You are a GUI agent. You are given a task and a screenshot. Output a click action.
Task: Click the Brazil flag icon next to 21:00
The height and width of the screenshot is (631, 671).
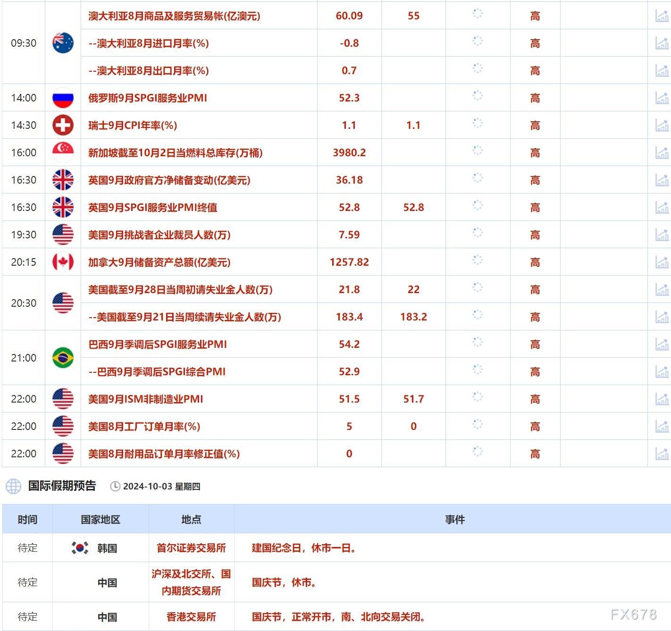(63, 358)
